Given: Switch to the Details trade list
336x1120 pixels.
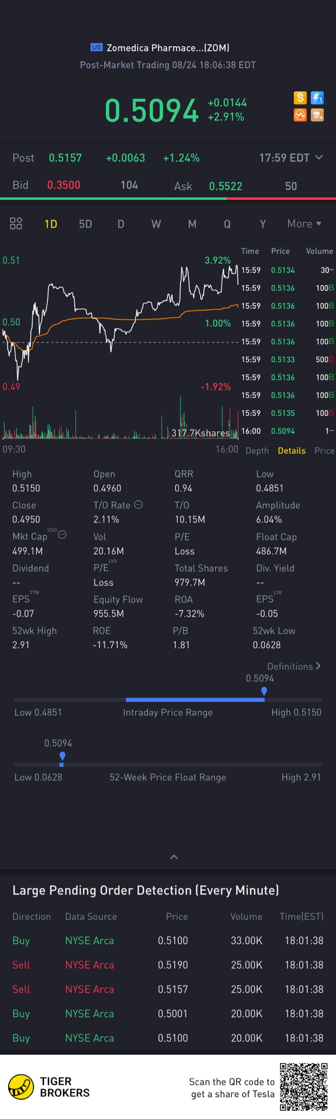Looking at the screenshot, I should click(x=292, y=451).
